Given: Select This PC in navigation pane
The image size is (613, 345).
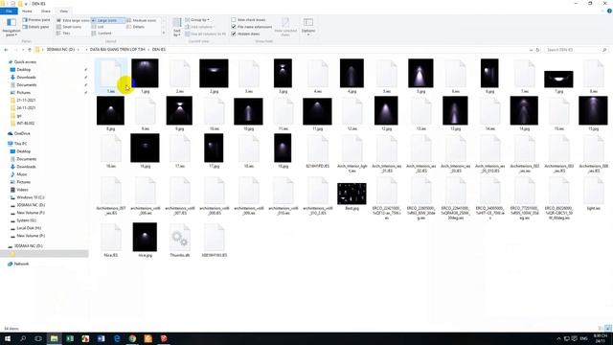Looking at the screenshot, I should (x=20, y=144).
